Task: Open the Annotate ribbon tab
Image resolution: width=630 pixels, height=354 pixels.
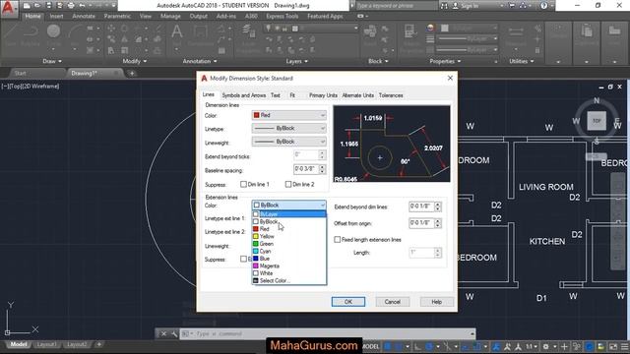Action: pyautogui.click(x=84, y=16)
